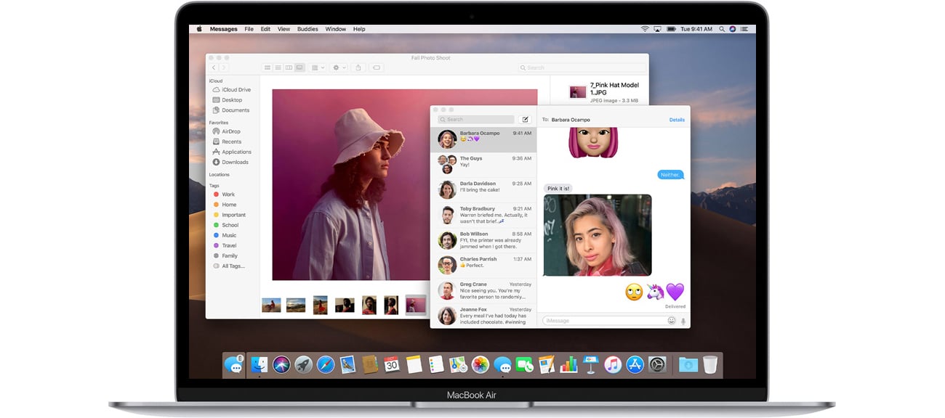945x418 pixels.
Task: Select the purple Travel tag in Finder
Action: [x=225, y=245]
